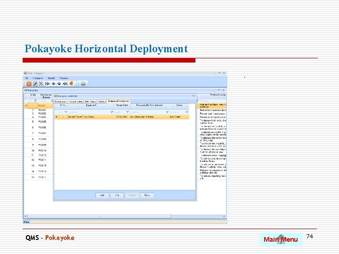Go to first record arrow icon
339x254 pixels.
48,84
